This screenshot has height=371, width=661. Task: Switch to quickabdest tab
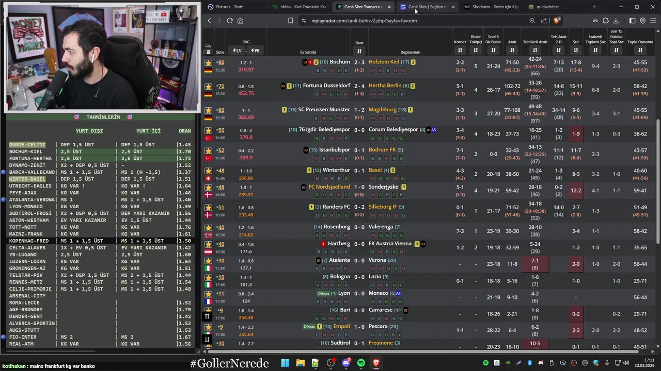555,7
